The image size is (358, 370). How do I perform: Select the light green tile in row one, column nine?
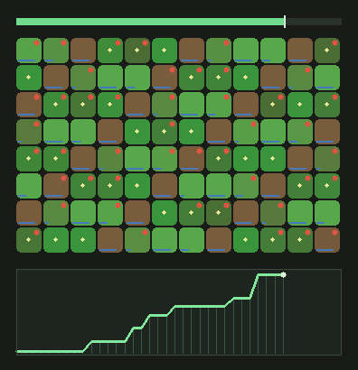246,51
